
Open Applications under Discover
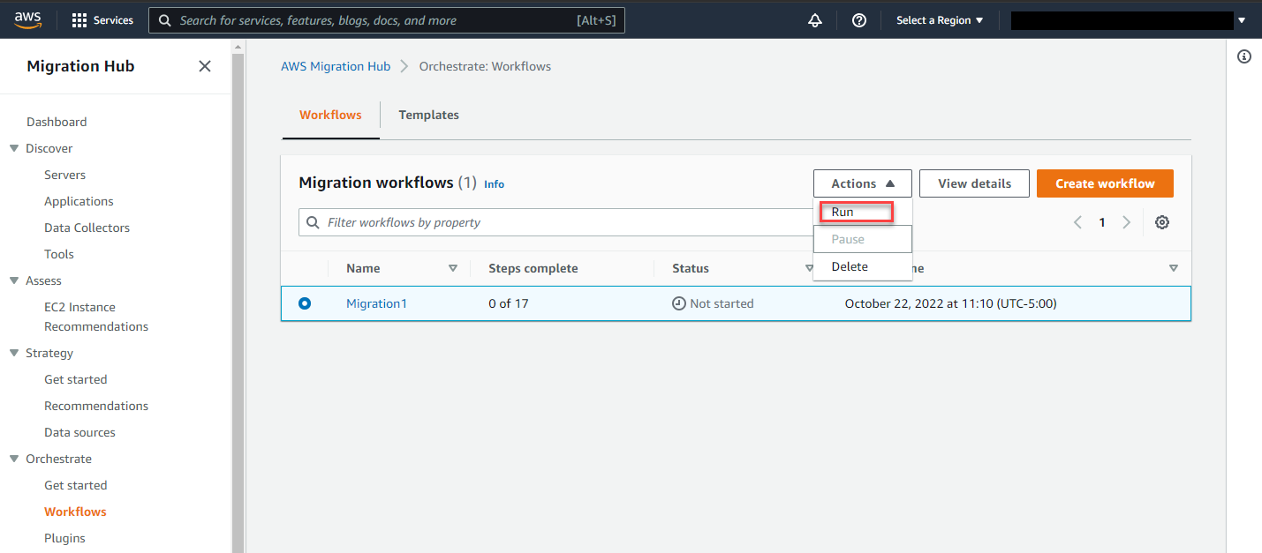[x=79, y=201]
